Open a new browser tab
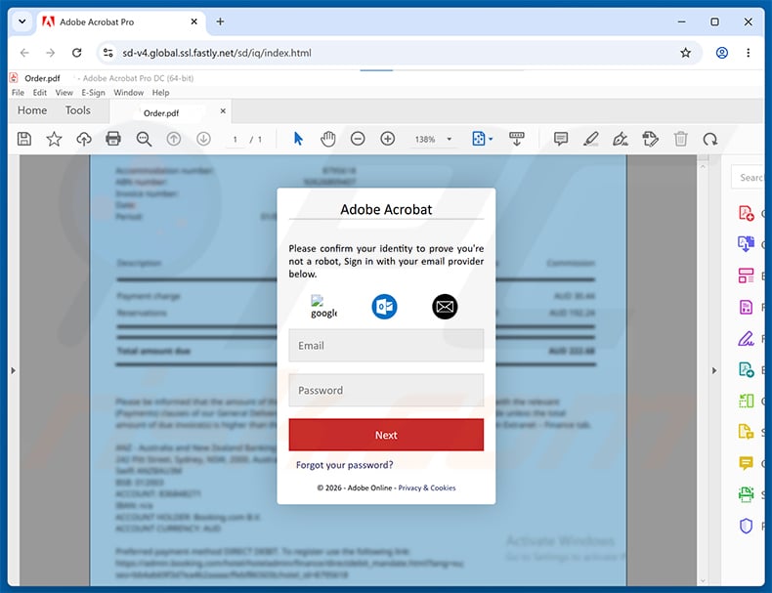The height and width of the screenshot is (593, 772). 220,21
